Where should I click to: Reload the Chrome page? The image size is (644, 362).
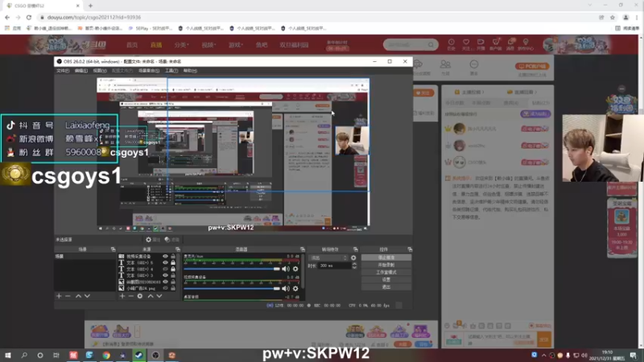[29, 17]
